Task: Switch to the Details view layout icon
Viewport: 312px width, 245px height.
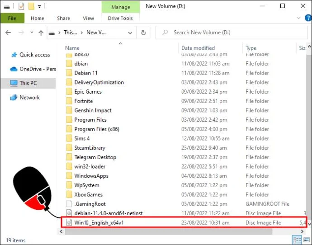Action: tap(297, 240)
